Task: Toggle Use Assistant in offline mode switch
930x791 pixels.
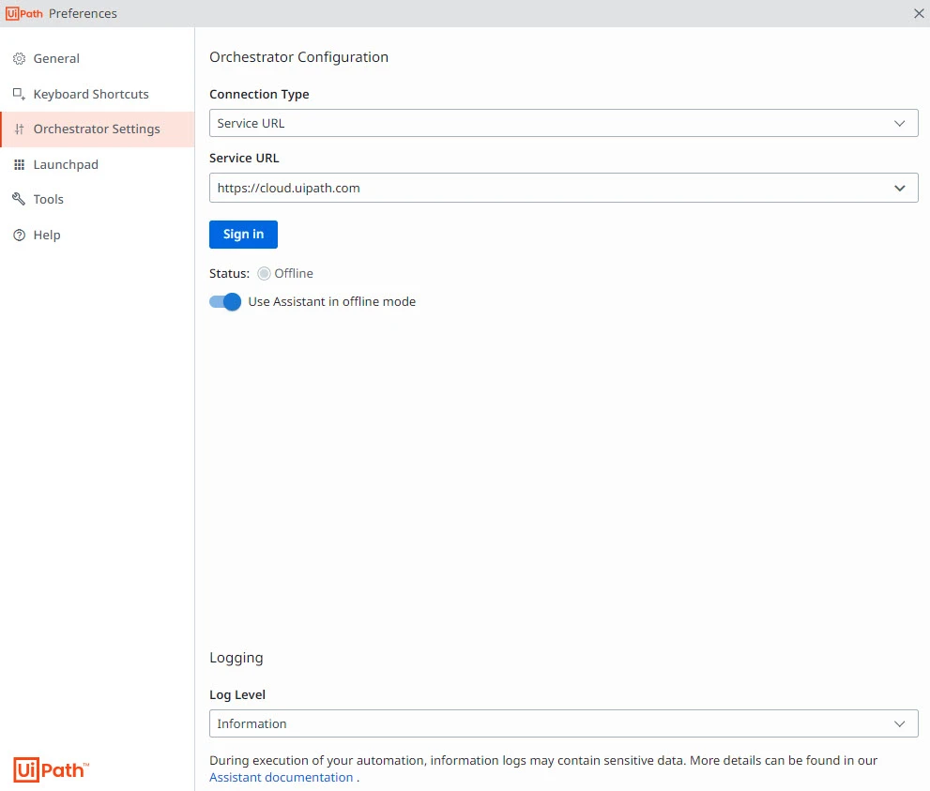Action: 225,302
